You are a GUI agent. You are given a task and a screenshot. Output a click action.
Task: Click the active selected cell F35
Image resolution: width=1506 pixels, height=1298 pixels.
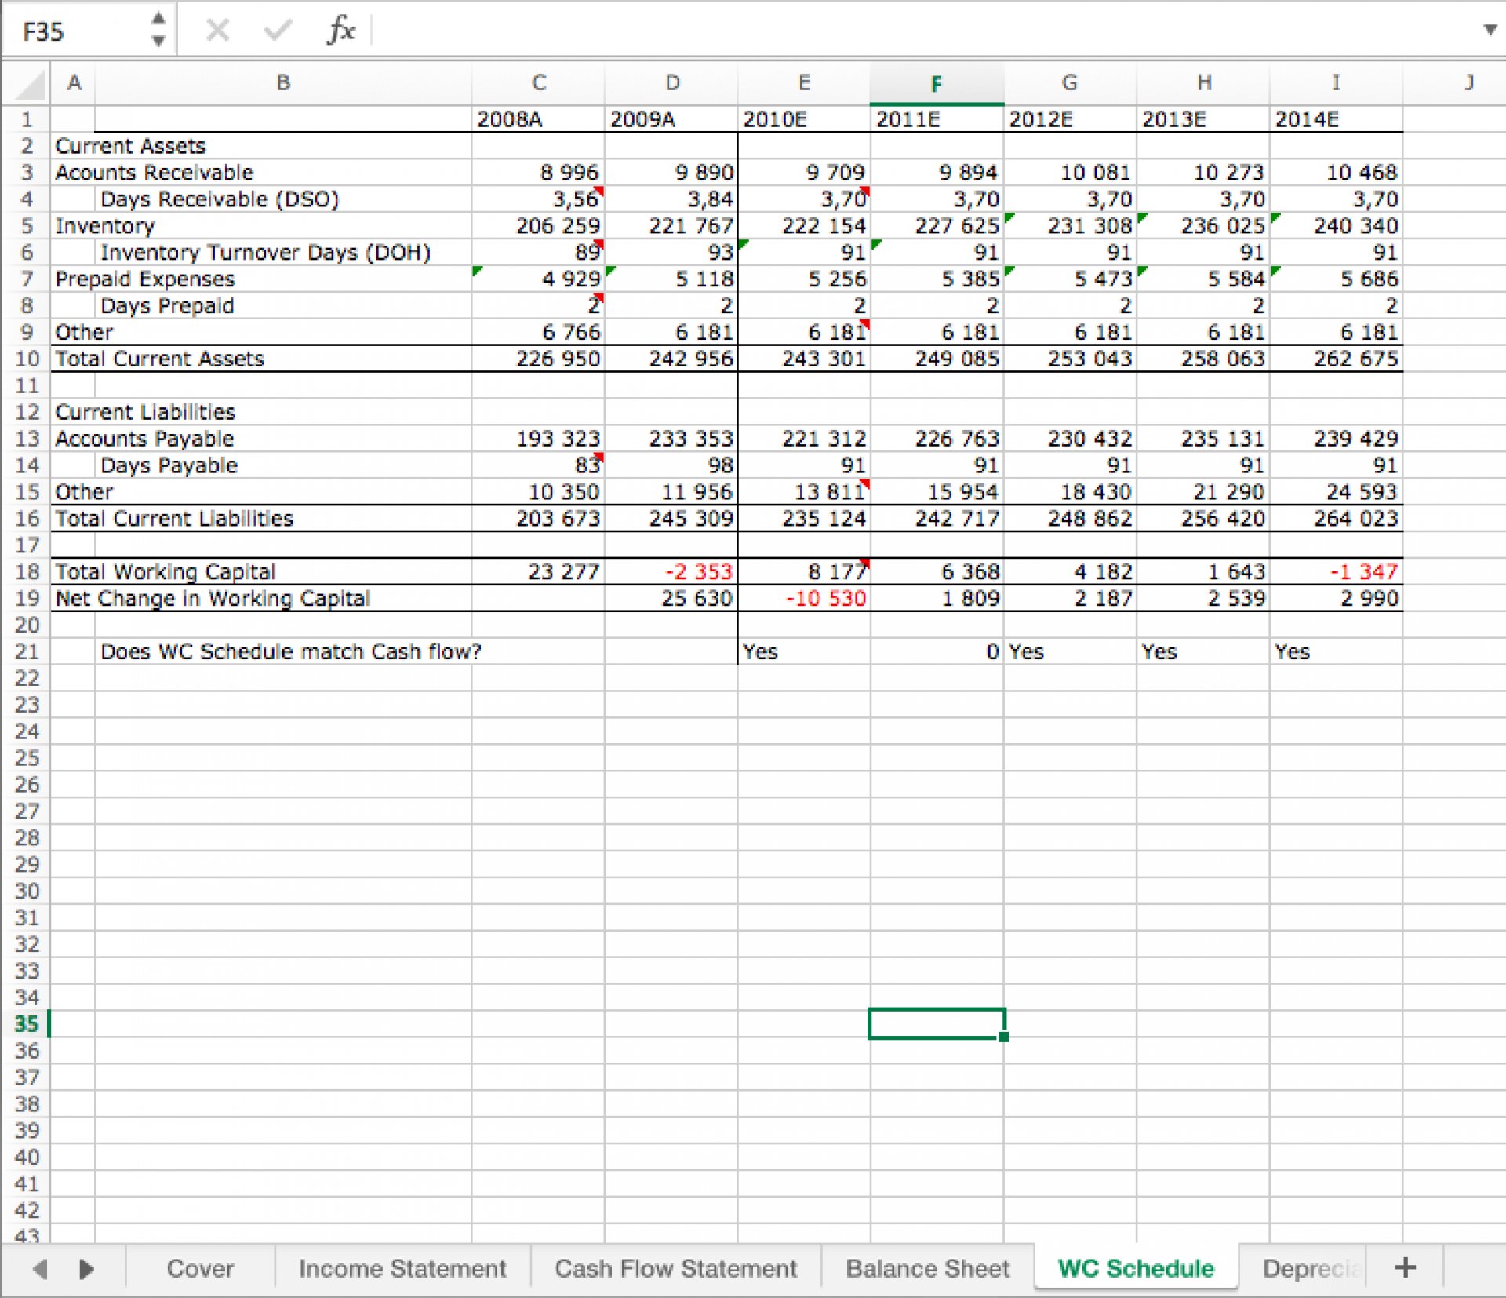[937, 1023]
